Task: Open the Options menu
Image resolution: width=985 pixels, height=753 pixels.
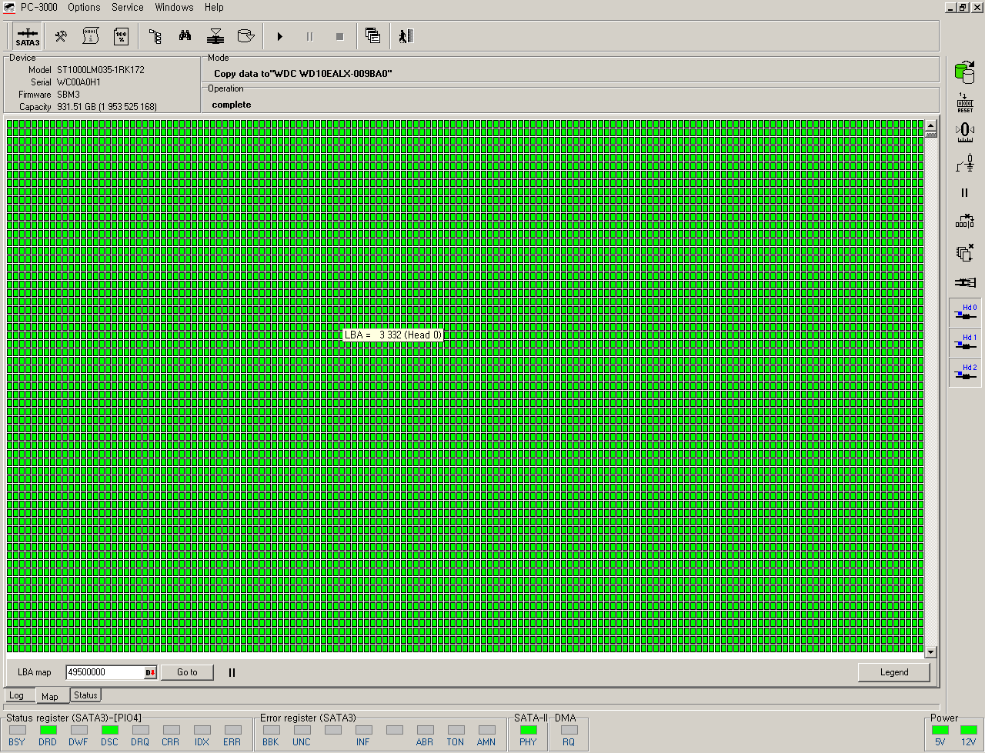Action: coord(84,7)
